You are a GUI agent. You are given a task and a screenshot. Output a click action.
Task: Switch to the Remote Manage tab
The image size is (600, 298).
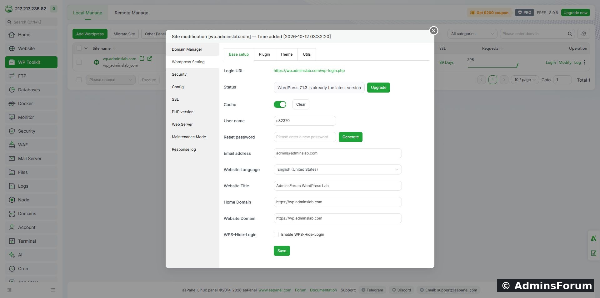click(x=131, y=13)
